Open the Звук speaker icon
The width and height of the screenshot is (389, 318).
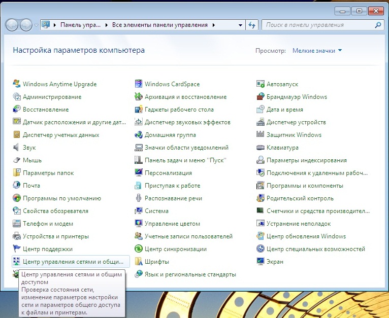click(17, 148)
